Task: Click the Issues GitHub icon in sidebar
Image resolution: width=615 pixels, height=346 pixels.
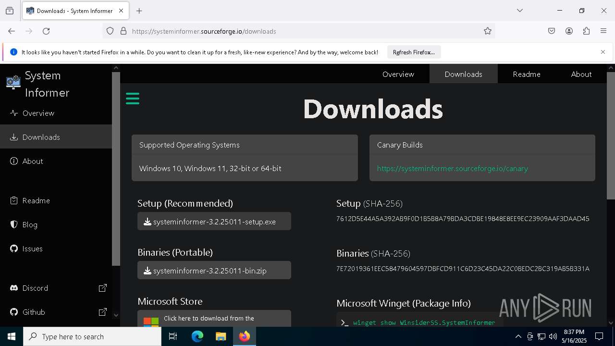Action: [14, 248]
